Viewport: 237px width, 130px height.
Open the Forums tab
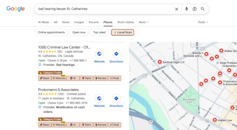[94, 22]
